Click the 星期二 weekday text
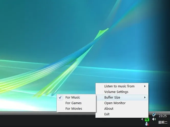The image size is (170, 127). click(x=163, y=122)
